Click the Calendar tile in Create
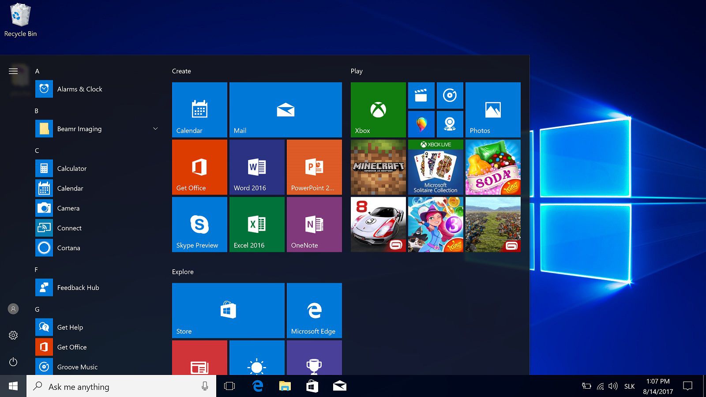 (x=199, y=110)
